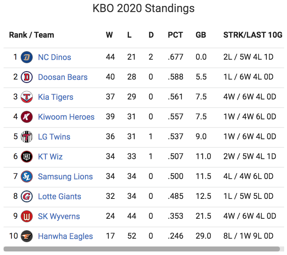The image size is (287, 255).
Task: Click the Lotte Giants team logo
Action: click(x=27, y=196)
